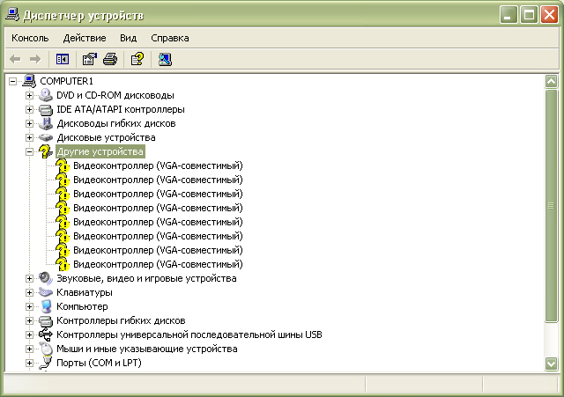Select Порты (COM и LPT) label
Image resolution: width=564 pixels, height=397 pixels.
(99, 363)
